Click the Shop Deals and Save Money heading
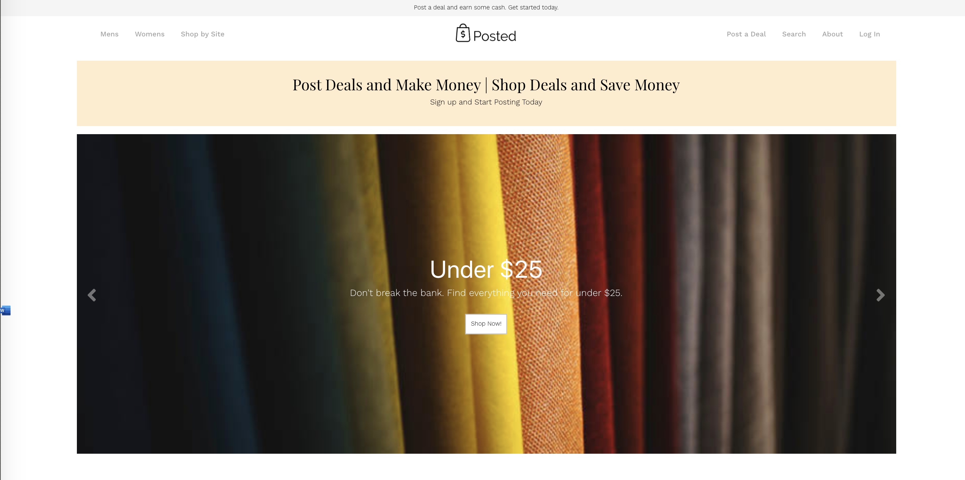The height and width of the screenshot is (480, 965). pyautogui.click(x=586, y=85)
